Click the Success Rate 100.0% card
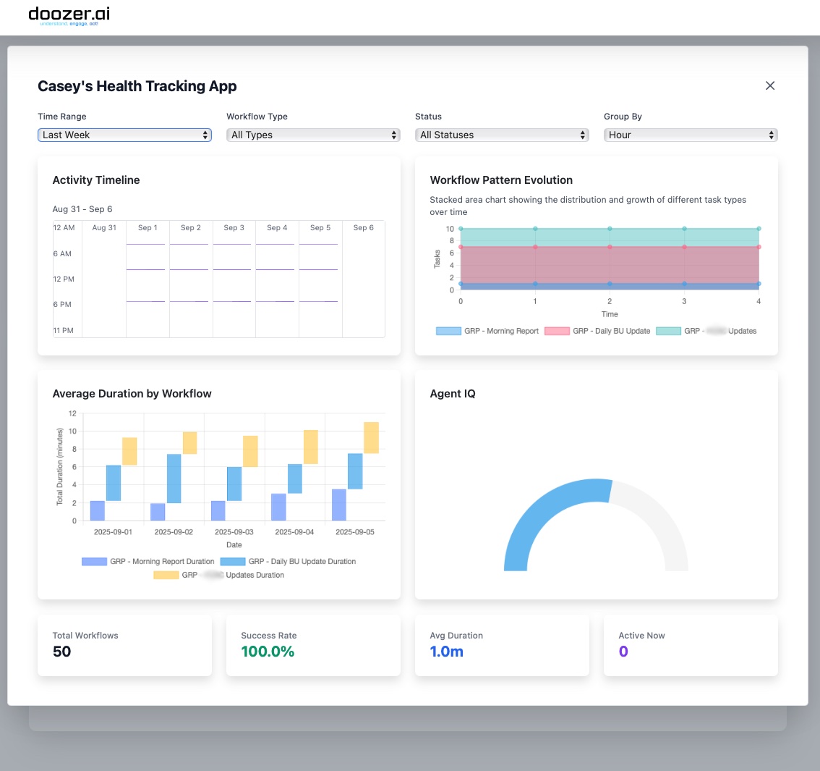Screen dimensions: 820x771 tap(313, 645)
